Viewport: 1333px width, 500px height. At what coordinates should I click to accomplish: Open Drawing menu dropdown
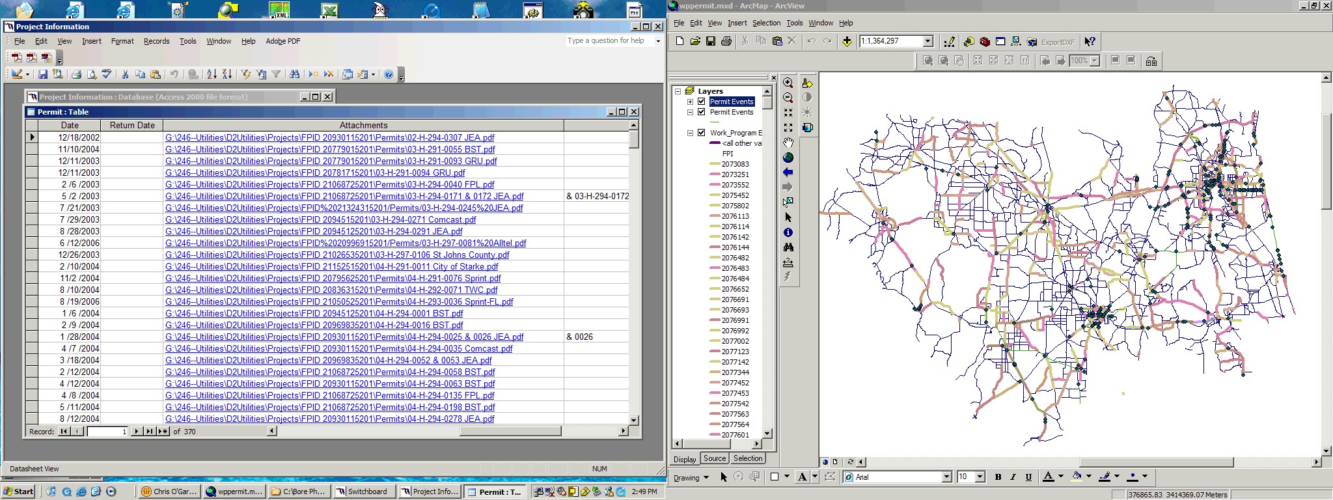pos(691,477)
